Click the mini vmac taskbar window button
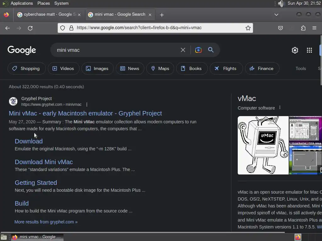The width and height of the screenshot is (322, 241). coord(37,237)
